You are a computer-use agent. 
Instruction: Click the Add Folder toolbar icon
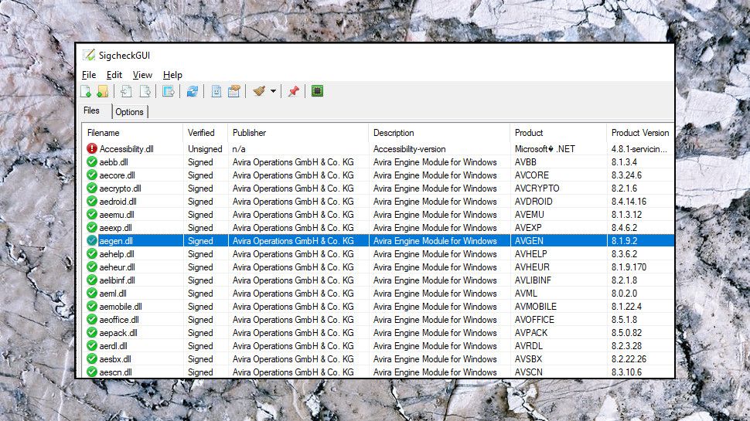point(102,91)
